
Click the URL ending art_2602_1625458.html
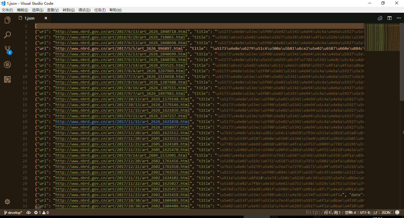tap(122, 195)
